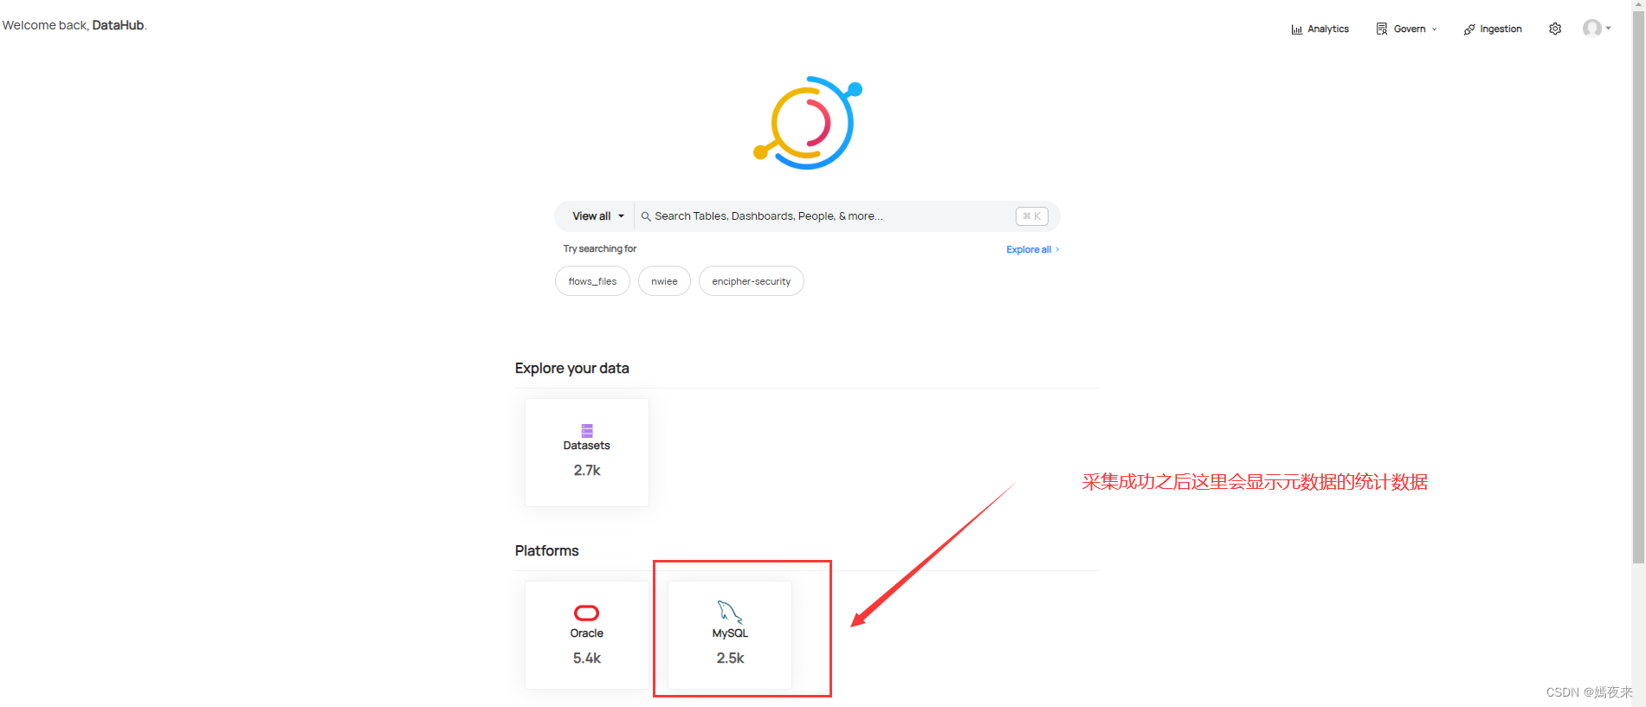Image resolution: width=1646 pixels, height=707 pixels.
Task: Click the page vertical scrollbar
Action: pos(1638,286)
